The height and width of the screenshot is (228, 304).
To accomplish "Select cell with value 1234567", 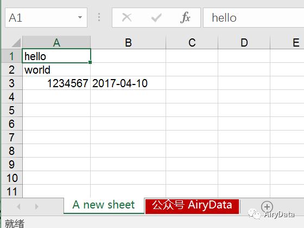I will pos(56,83).
